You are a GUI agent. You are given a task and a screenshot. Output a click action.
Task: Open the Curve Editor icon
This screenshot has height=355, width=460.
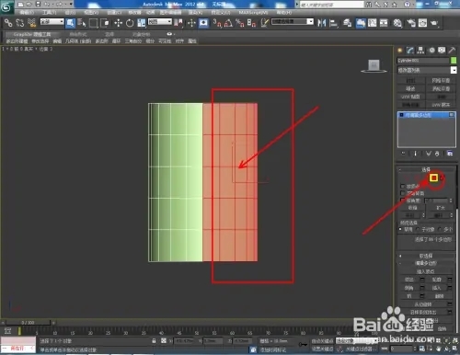coord(373,23)
